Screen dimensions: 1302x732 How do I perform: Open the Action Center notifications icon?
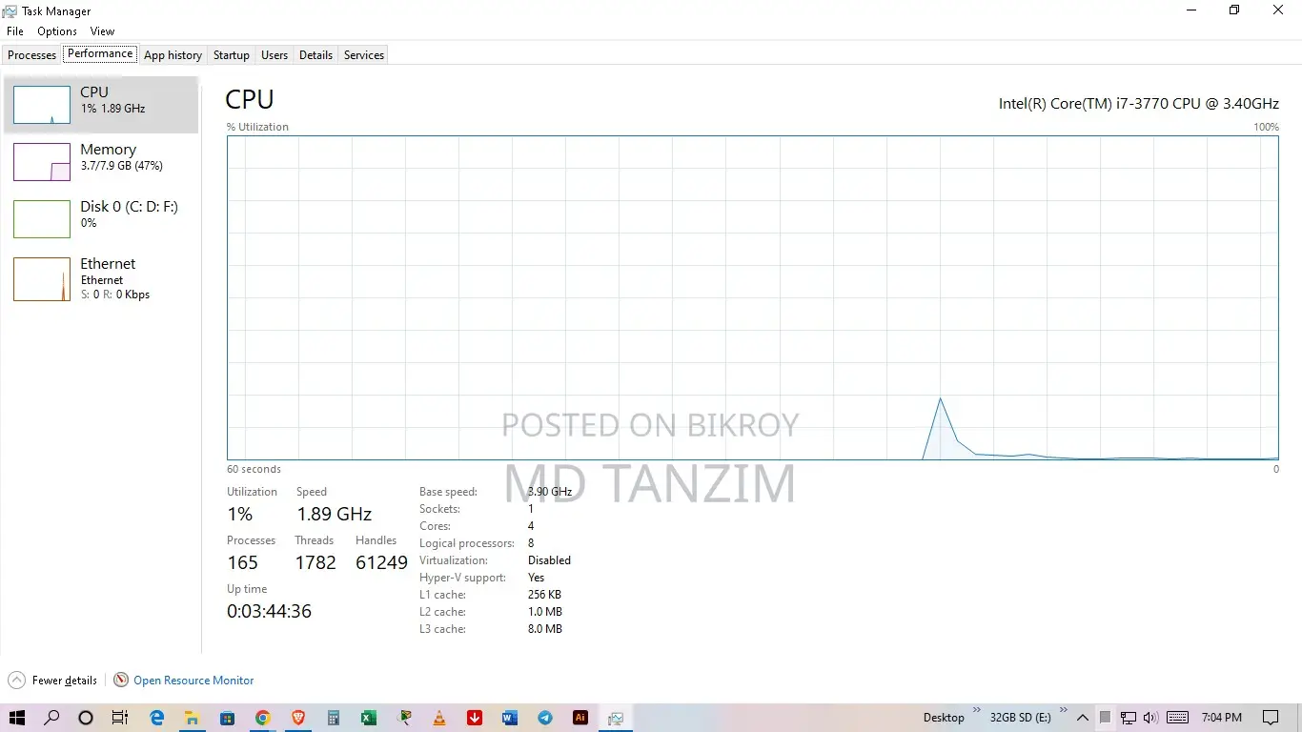click(1271, 718)
